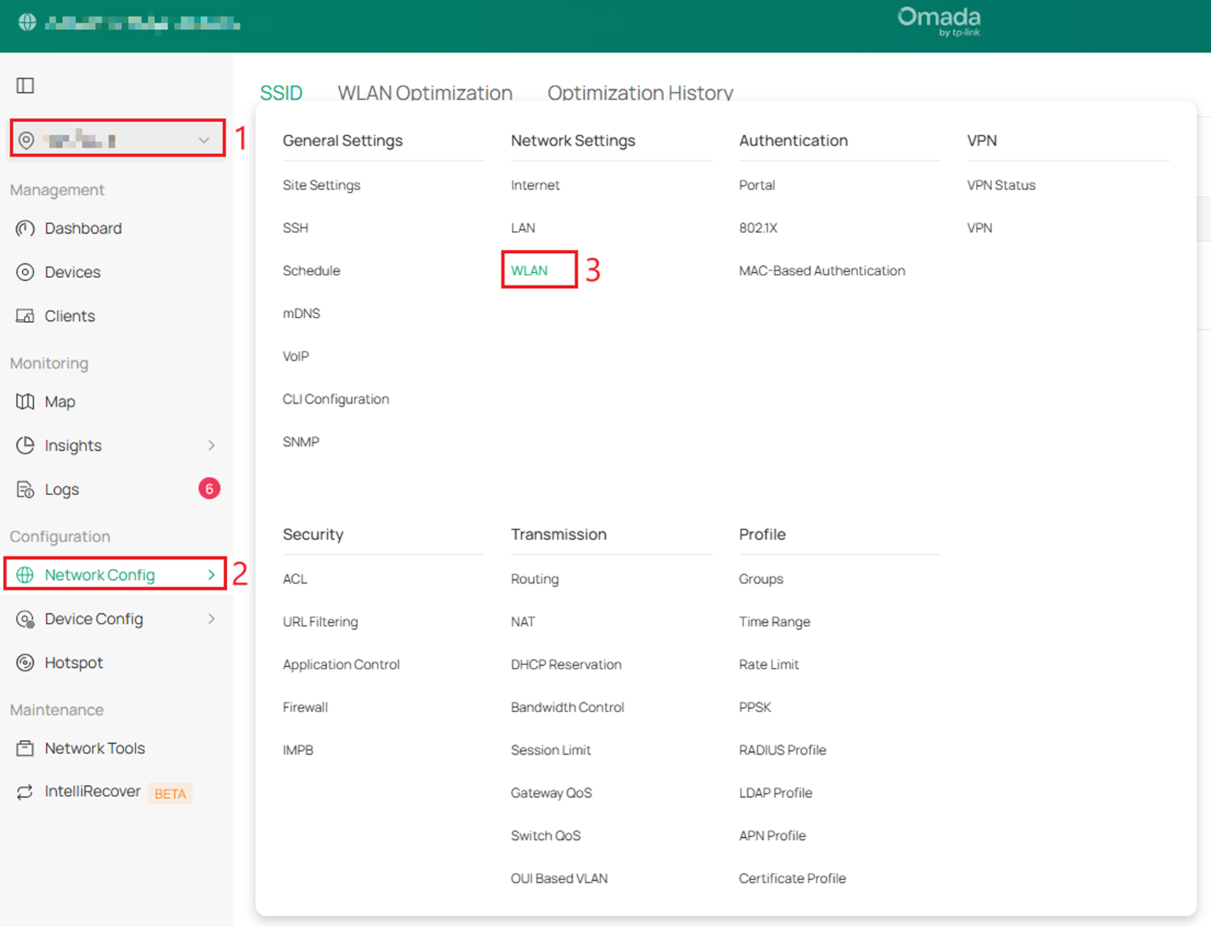Image resolution: width=1211 pixels, height=927 pixels.
Task: Click the Network Tools icon
Action: pos(25,749)
